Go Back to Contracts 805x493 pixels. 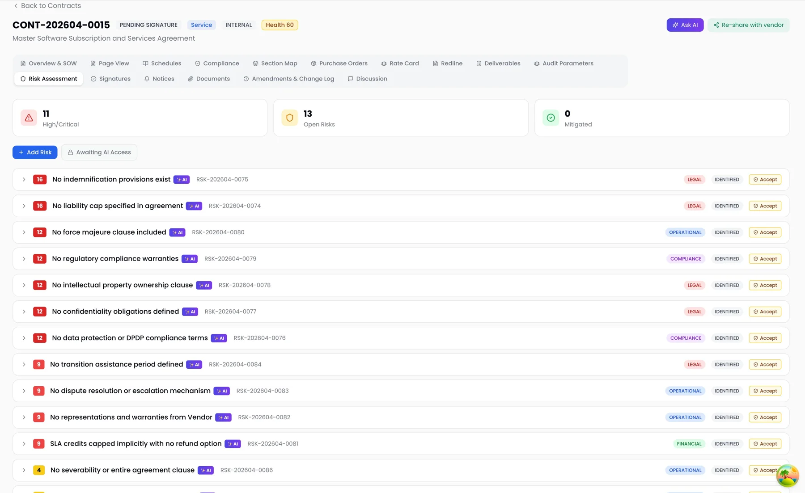point(47,6)
